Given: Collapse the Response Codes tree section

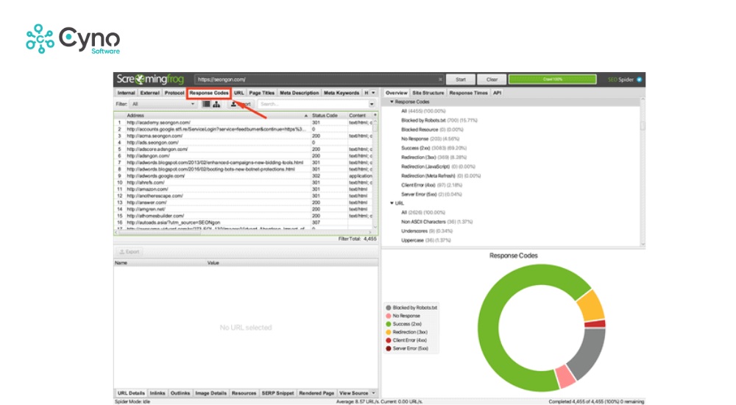Looking at the screenshot, I should coord(392,102).
